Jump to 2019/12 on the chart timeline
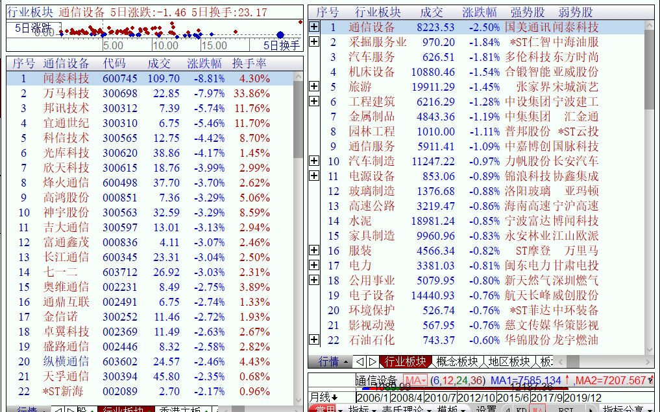 [x=583, y=398]
